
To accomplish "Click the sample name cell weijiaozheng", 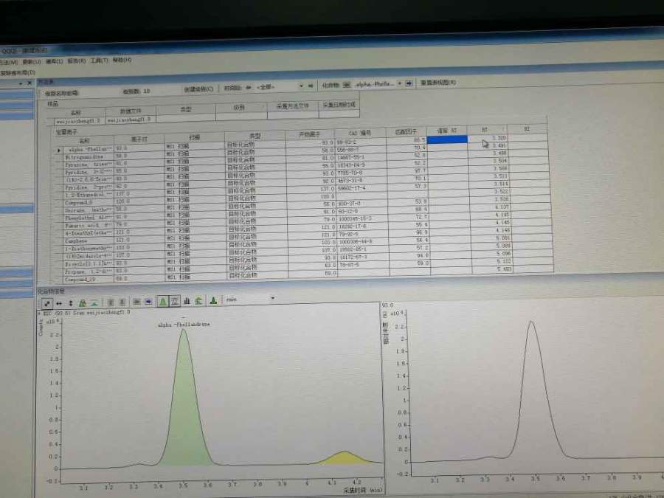I will pos(79,121).
